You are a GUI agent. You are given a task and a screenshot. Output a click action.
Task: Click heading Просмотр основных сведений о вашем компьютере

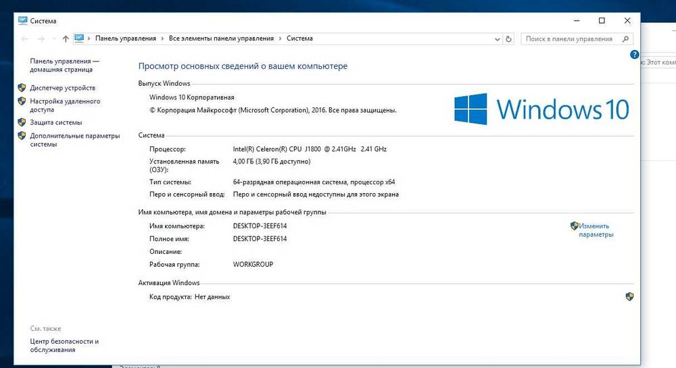[243, 66]
